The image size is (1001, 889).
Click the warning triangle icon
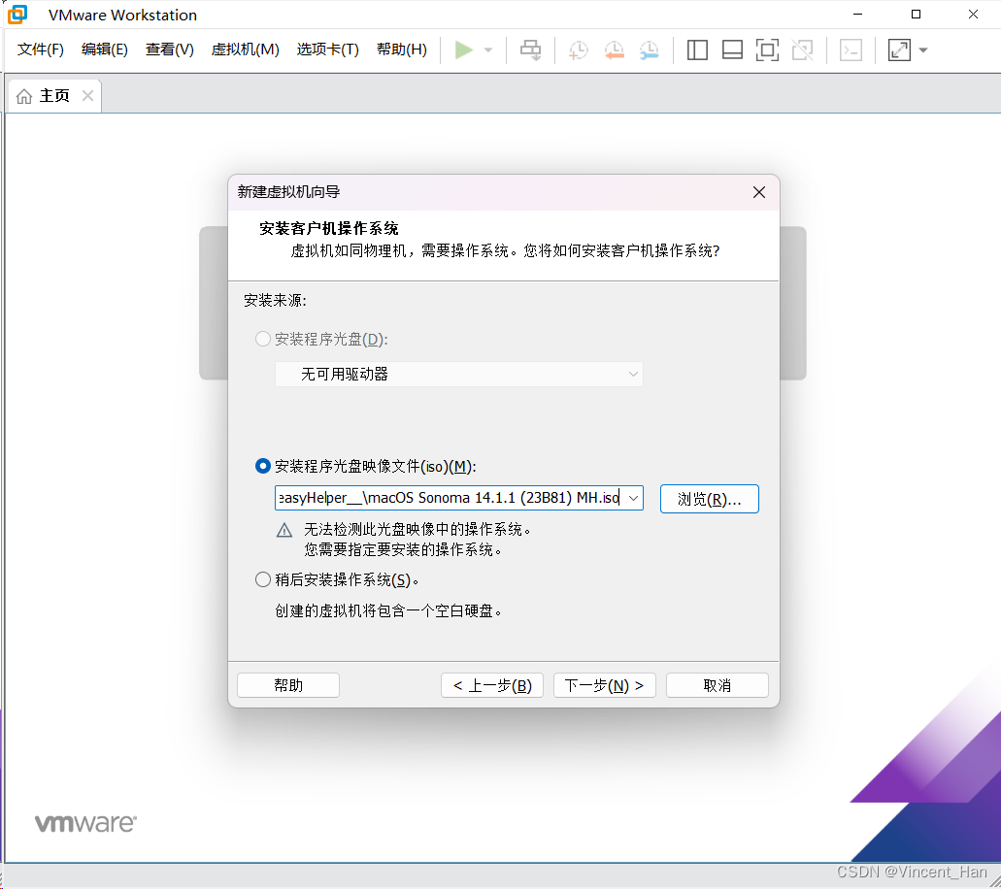click(x=284, y=530)
